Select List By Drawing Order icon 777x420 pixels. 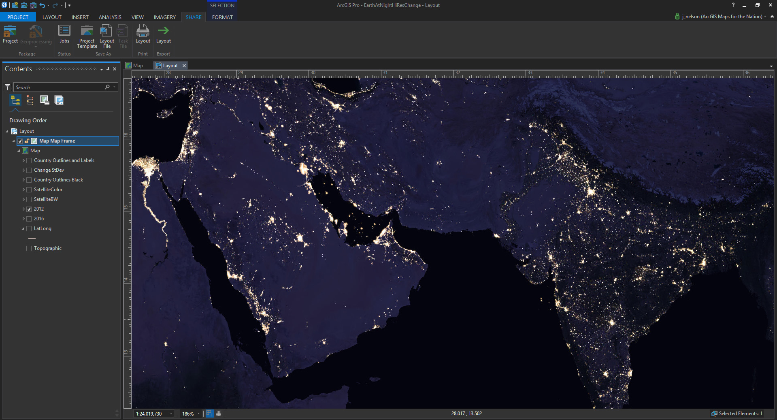[15, 100]
